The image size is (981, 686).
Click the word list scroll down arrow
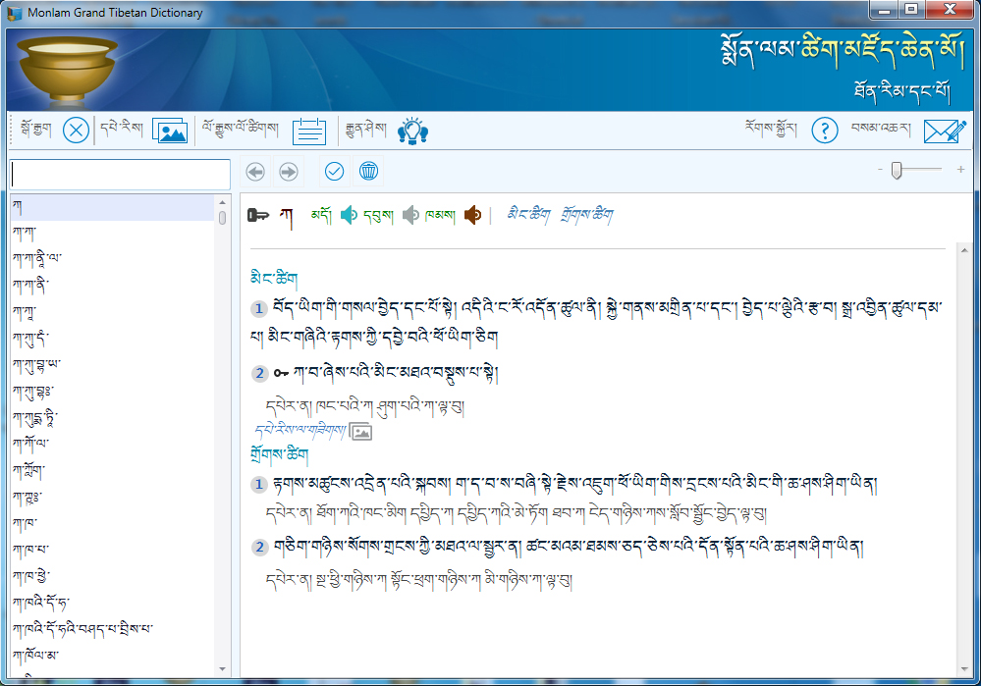[222, 669]
